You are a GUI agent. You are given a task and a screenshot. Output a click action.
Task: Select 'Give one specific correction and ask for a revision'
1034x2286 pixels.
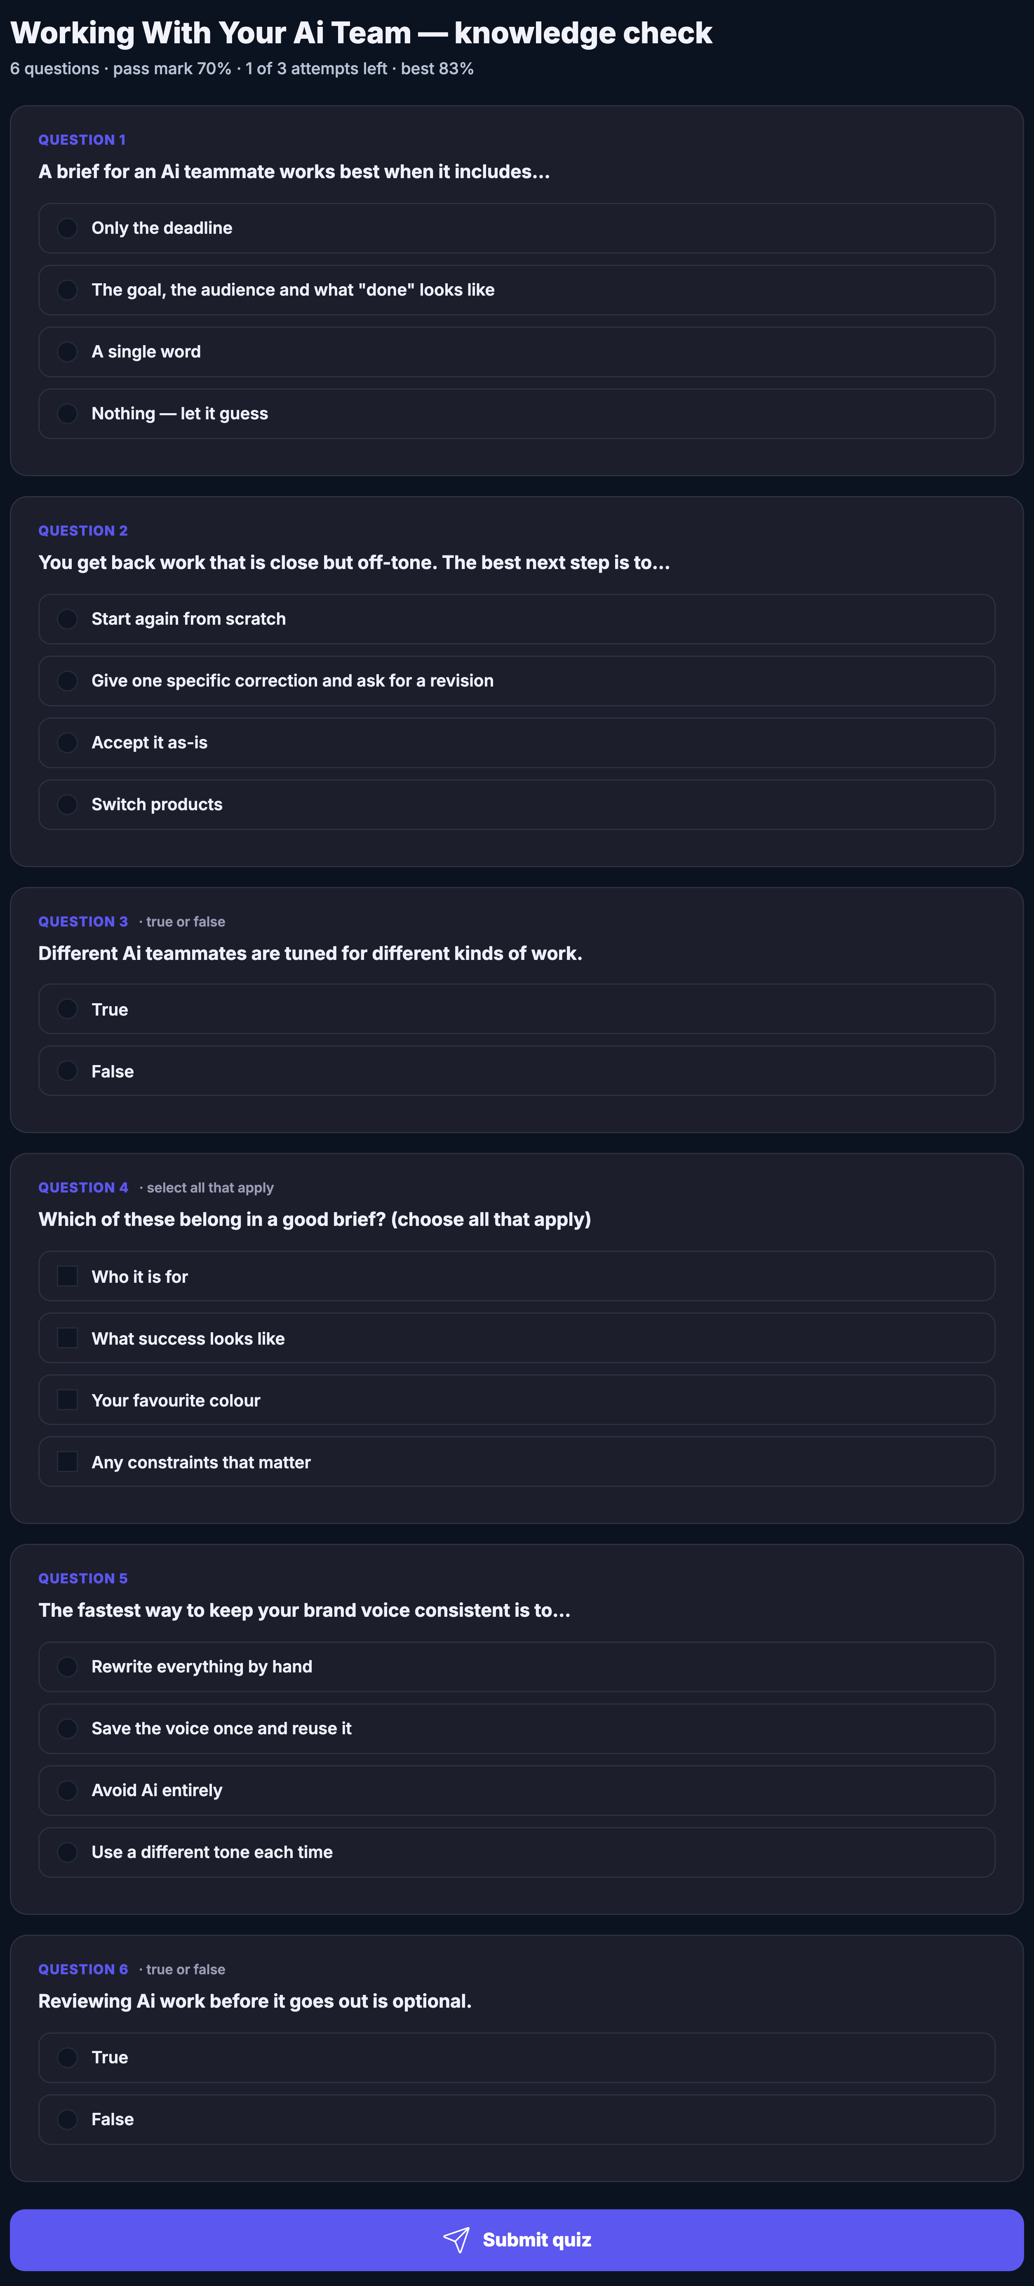tap(517, 681)
